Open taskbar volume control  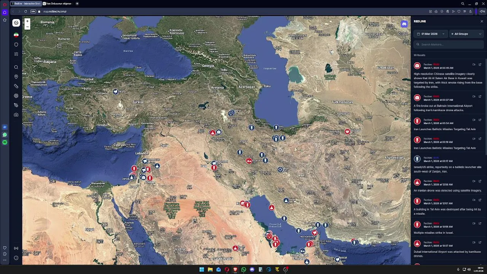pos(469,269)
